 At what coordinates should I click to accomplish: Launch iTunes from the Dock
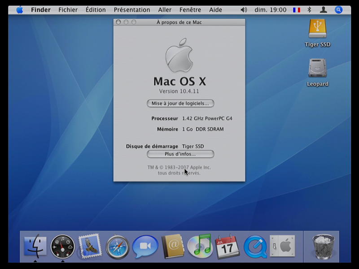tap(200, 246)
